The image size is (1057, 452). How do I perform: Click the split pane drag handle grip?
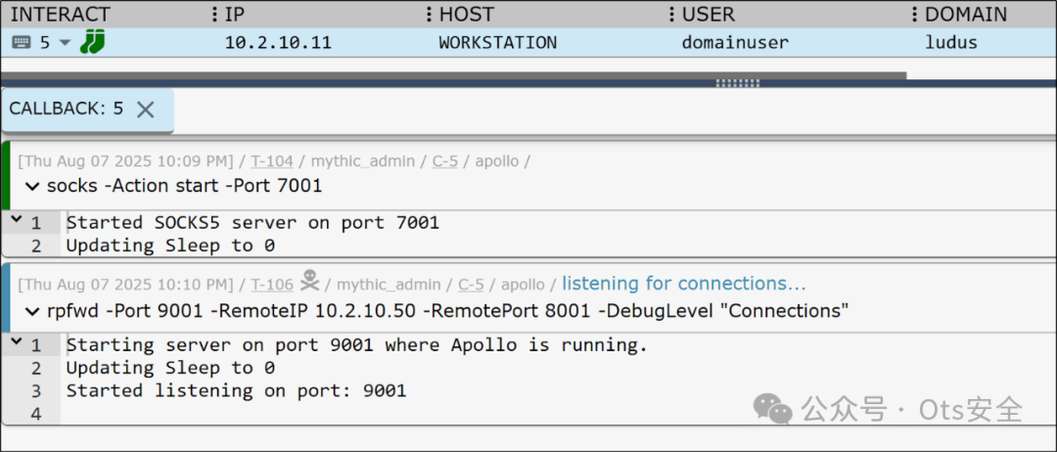coord(738,83)
